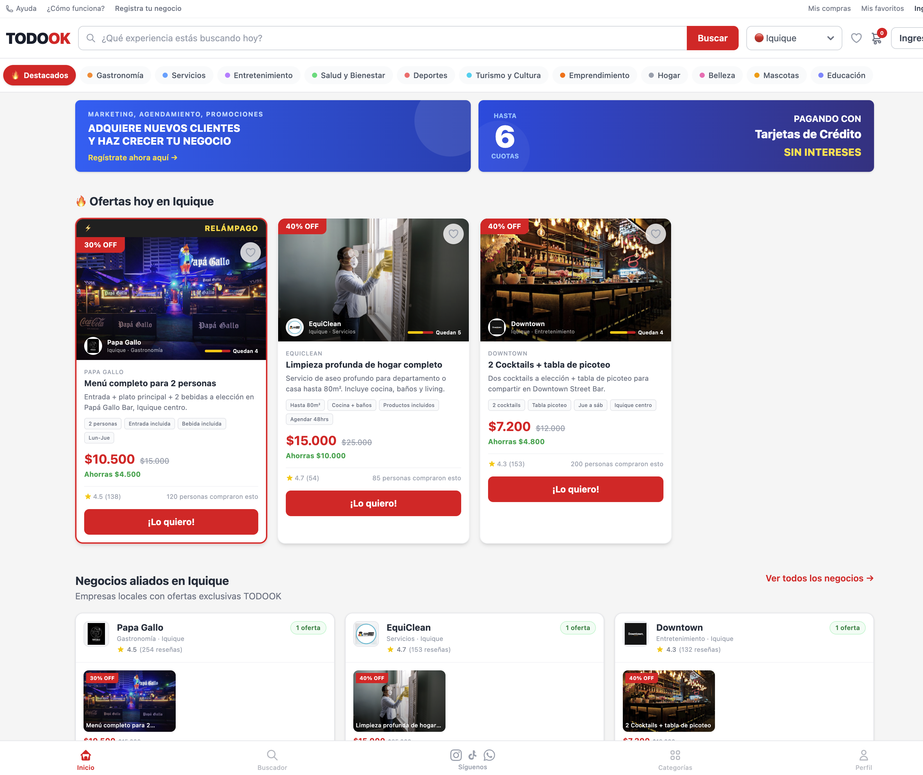Click the lightning bolt Relámpago icon
Viewport: 923px width, 775px height.
point(88,228)
